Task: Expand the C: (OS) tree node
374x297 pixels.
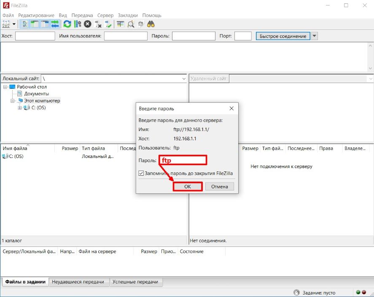Action: [x=20, y=108]
